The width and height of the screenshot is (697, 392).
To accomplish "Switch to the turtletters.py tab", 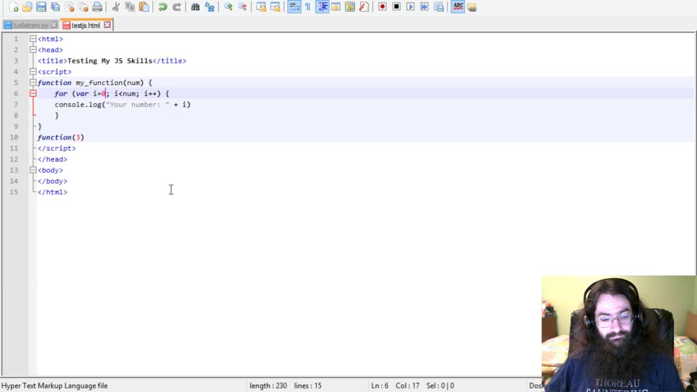I will pyautogui.click(x=30, y=25).
